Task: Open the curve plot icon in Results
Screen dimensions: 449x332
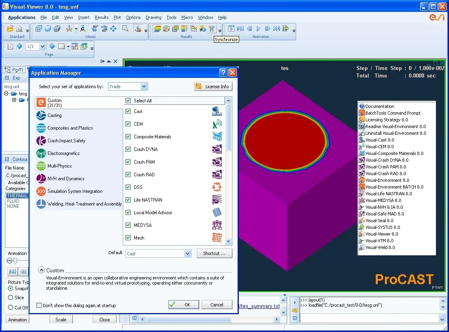Action: coord(194,28)
